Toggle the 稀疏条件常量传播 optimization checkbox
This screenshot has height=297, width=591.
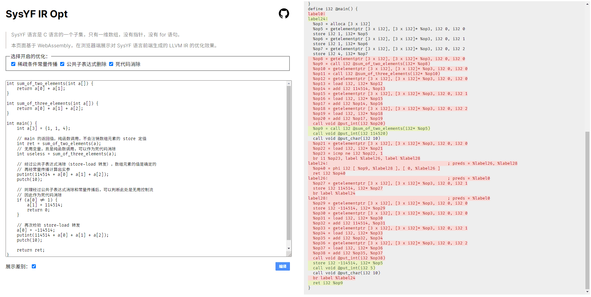pyautogui.click(x=13, y=64)
